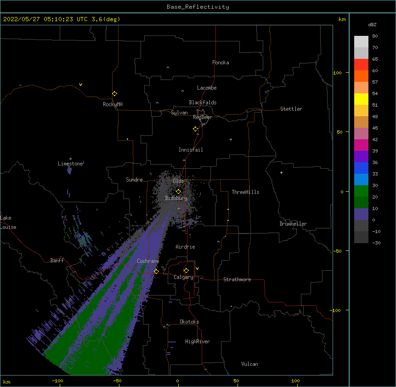Click the Vulcan town label
The width and height of the screenshot is (396, 387).
[249, 364]
